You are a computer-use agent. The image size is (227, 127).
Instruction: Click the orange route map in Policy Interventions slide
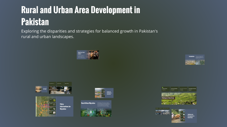[43, 106]
